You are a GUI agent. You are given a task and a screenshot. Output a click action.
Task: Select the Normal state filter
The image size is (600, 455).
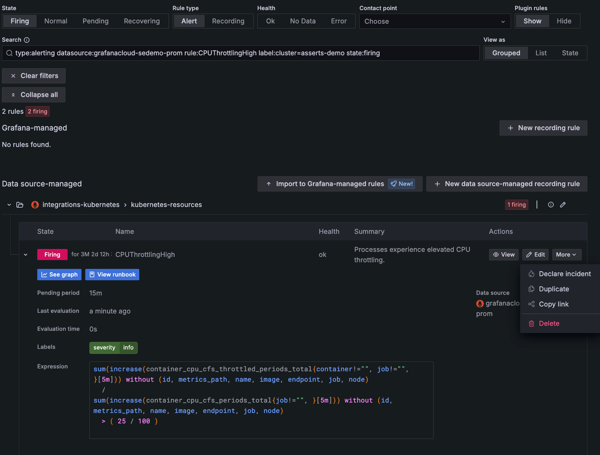point(56,21)
